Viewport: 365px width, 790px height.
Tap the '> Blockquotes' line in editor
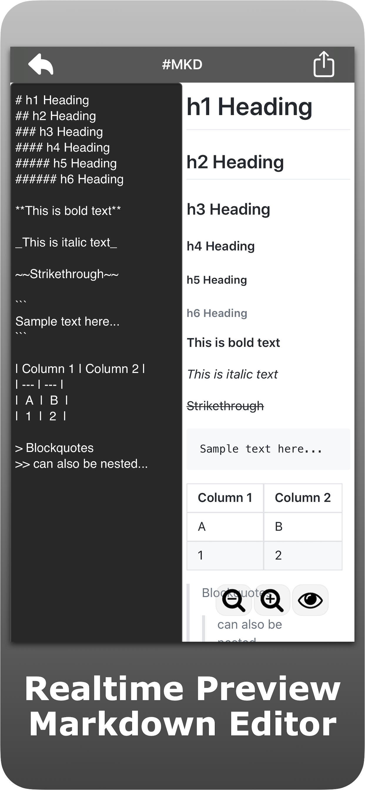54,448
